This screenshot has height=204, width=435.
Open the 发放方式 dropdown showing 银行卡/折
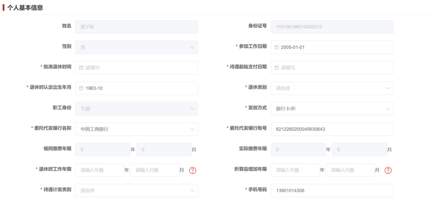(x=388, y=109)
